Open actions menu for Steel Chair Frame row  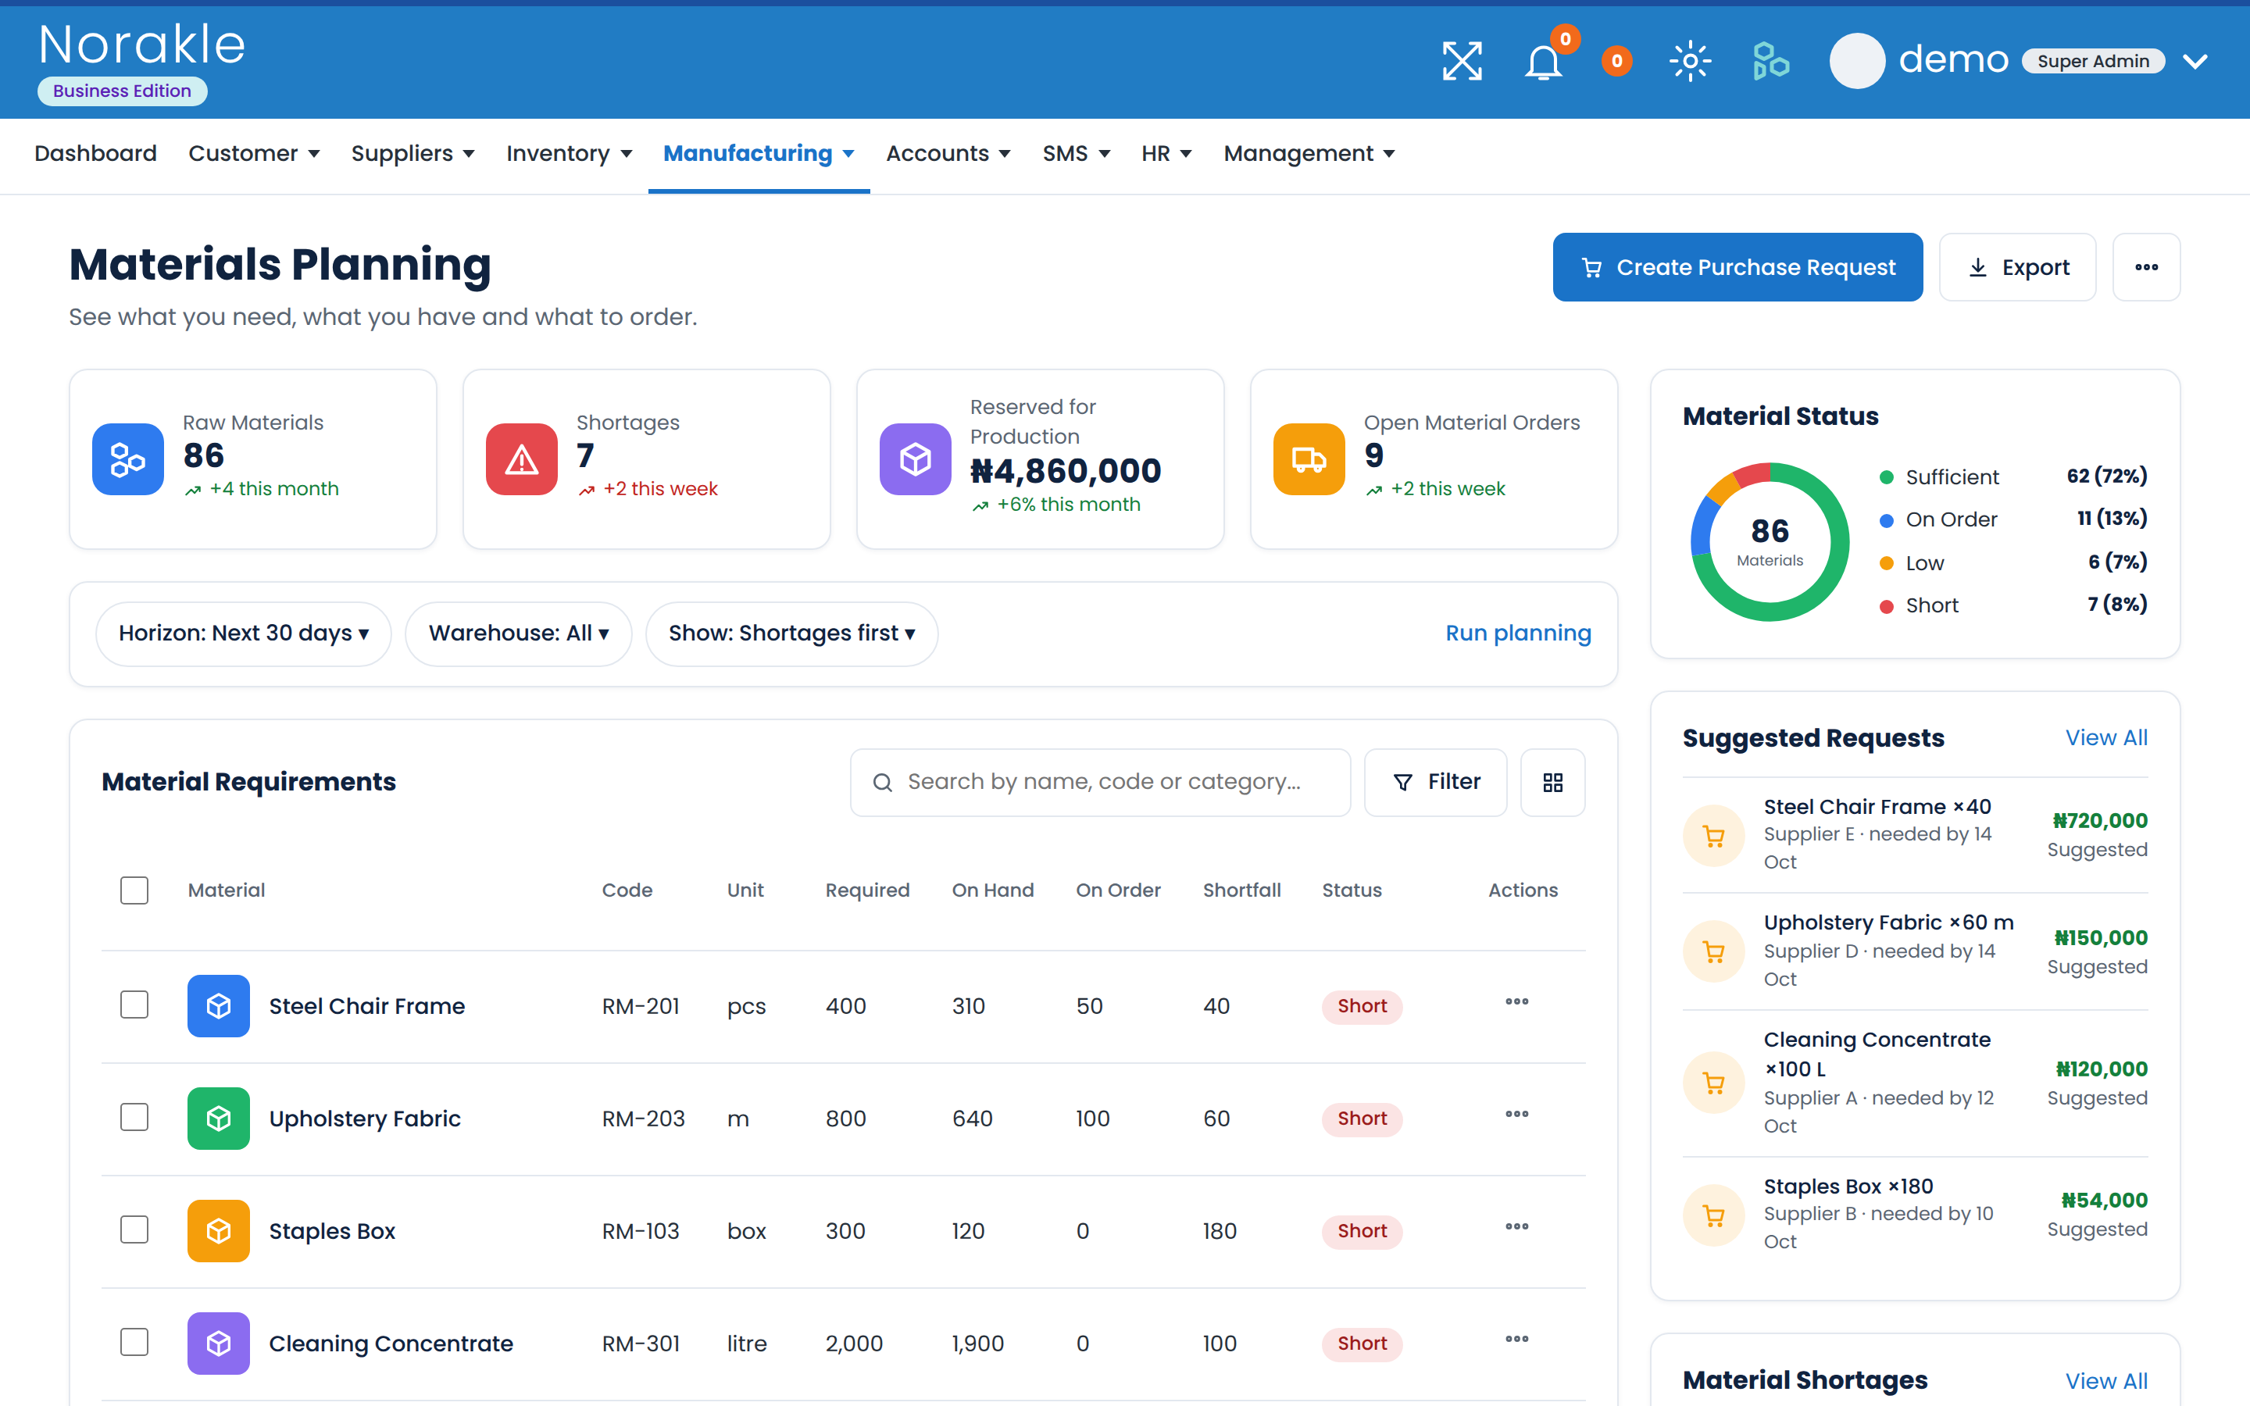pos(1516,1001)
